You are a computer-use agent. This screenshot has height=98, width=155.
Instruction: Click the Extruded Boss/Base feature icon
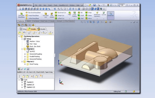[21, 13]
